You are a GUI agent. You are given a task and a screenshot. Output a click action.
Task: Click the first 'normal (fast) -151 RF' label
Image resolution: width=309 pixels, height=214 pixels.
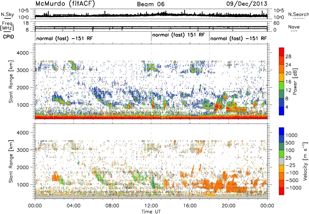click(x=65, y=38)
